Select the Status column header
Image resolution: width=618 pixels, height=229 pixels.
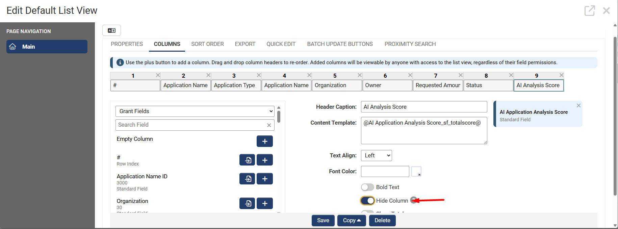pyautogui.click(x=488, y=85)
